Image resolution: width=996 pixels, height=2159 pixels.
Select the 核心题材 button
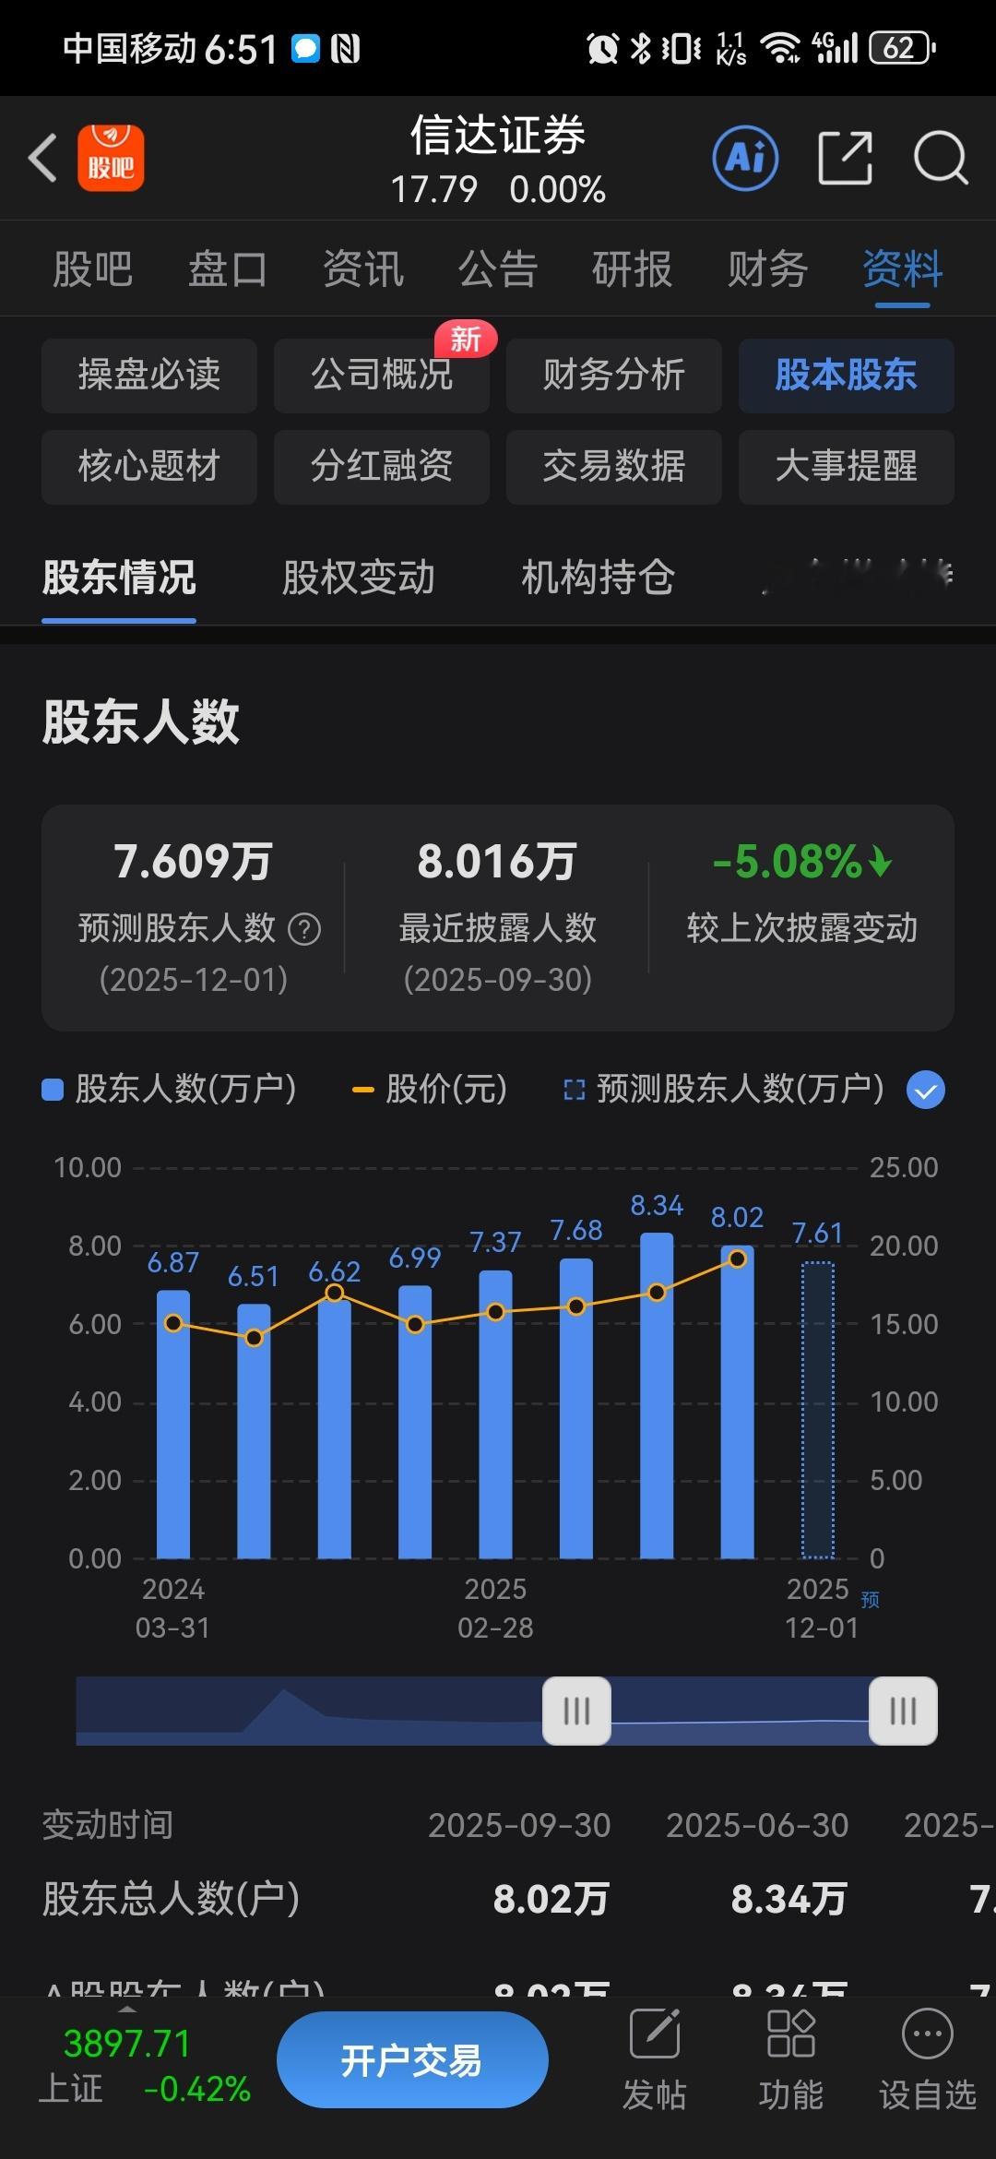(x=149, y=467)
